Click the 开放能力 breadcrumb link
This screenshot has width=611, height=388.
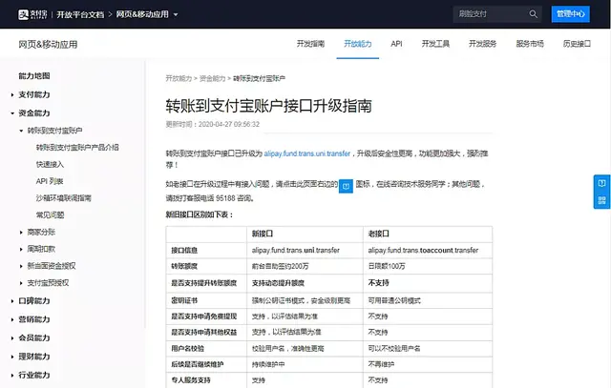[179, 78]
